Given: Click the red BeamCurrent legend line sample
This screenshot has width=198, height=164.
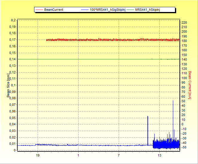Looking at the screenshot, I should pos(39,10).
